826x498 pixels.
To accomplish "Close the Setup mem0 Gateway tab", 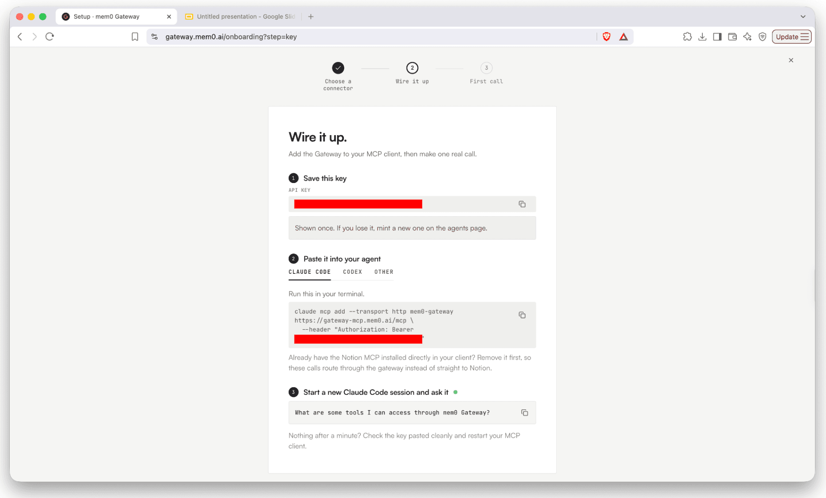I will coord(169,17).
